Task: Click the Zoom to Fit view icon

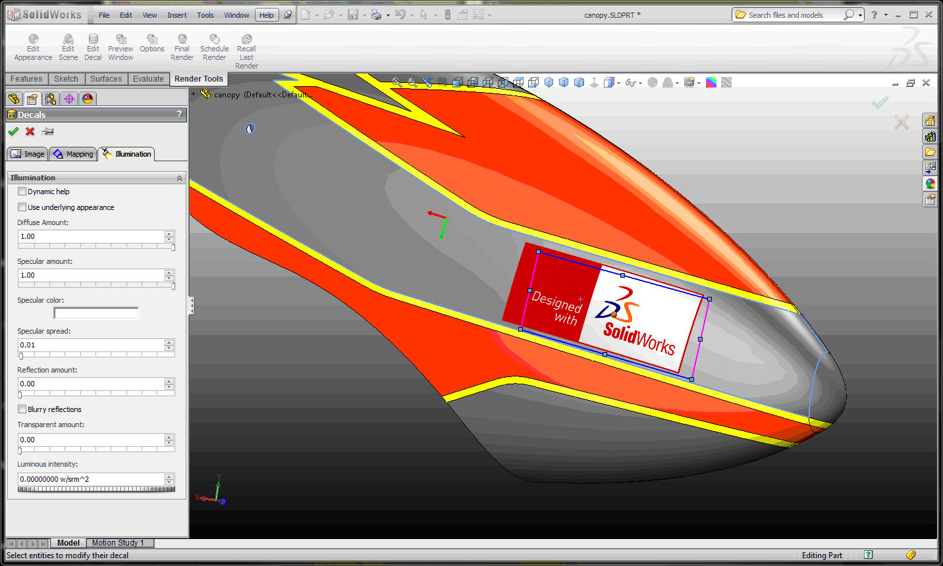Action: click(x=397, y=82)
